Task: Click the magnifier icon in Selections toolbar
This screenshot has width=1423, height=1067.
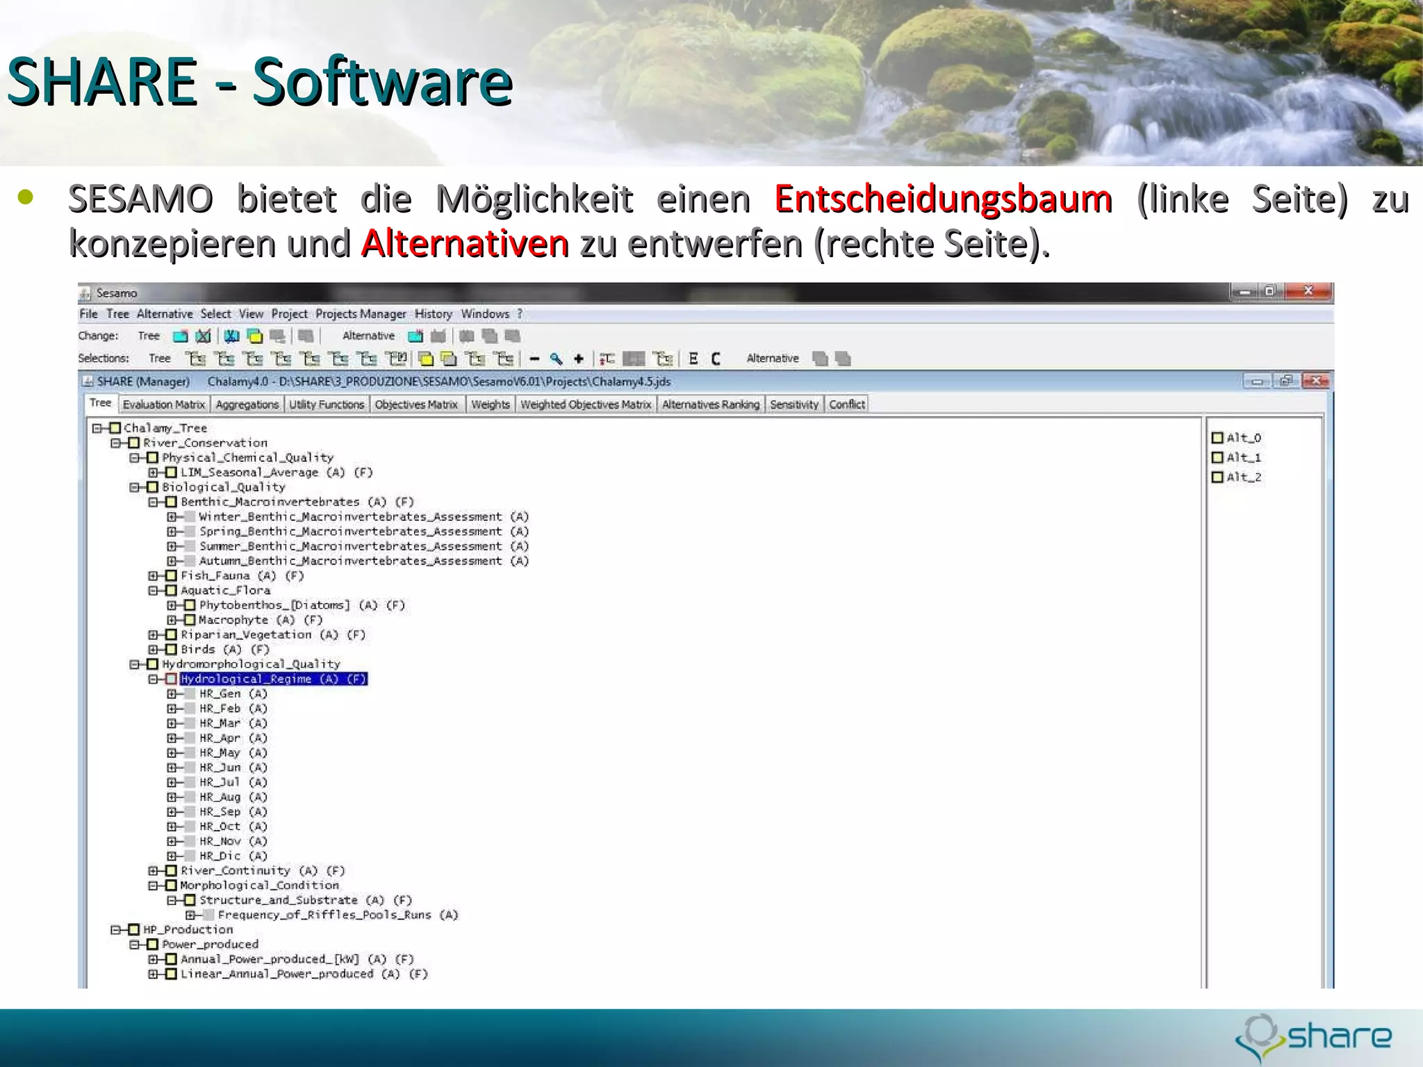Action: (556, 359)
